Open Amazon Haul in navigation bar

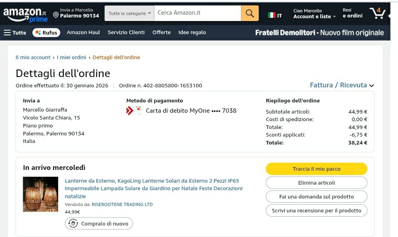pyautogui.click(x=83, y=33)
